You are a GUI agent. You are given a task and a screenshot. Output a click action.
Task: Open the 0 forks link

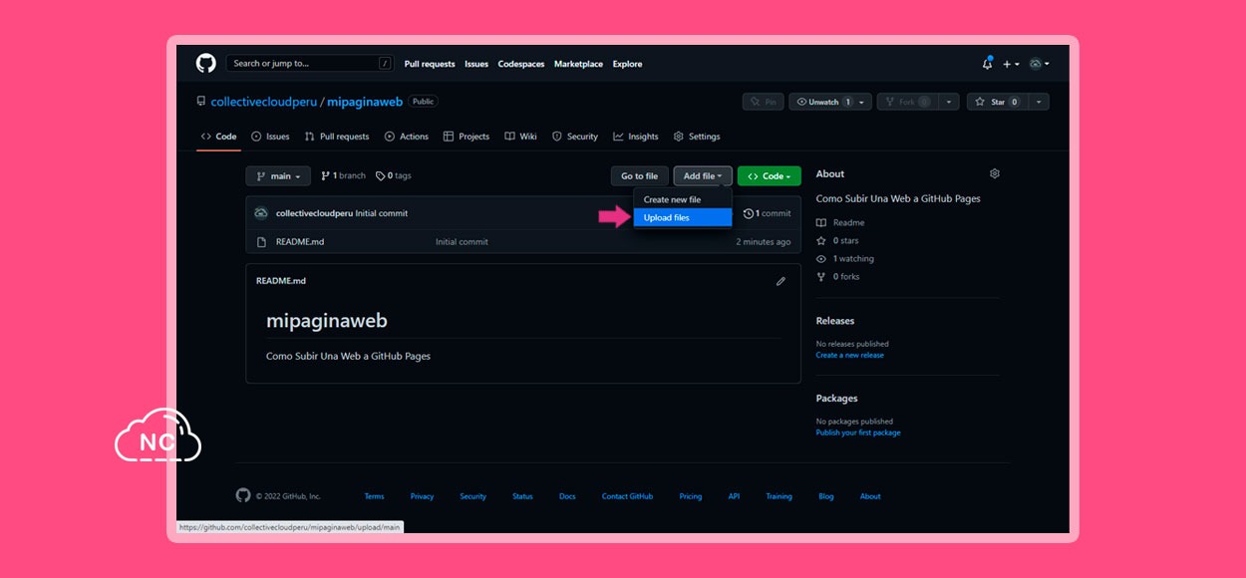coord(837,276)
